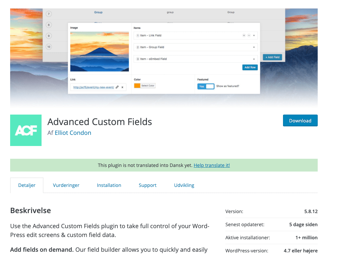The width and height of the screenshot is (337, 255).
Task: Switch to the Vurderinger tab
Action: coord(66,185)
